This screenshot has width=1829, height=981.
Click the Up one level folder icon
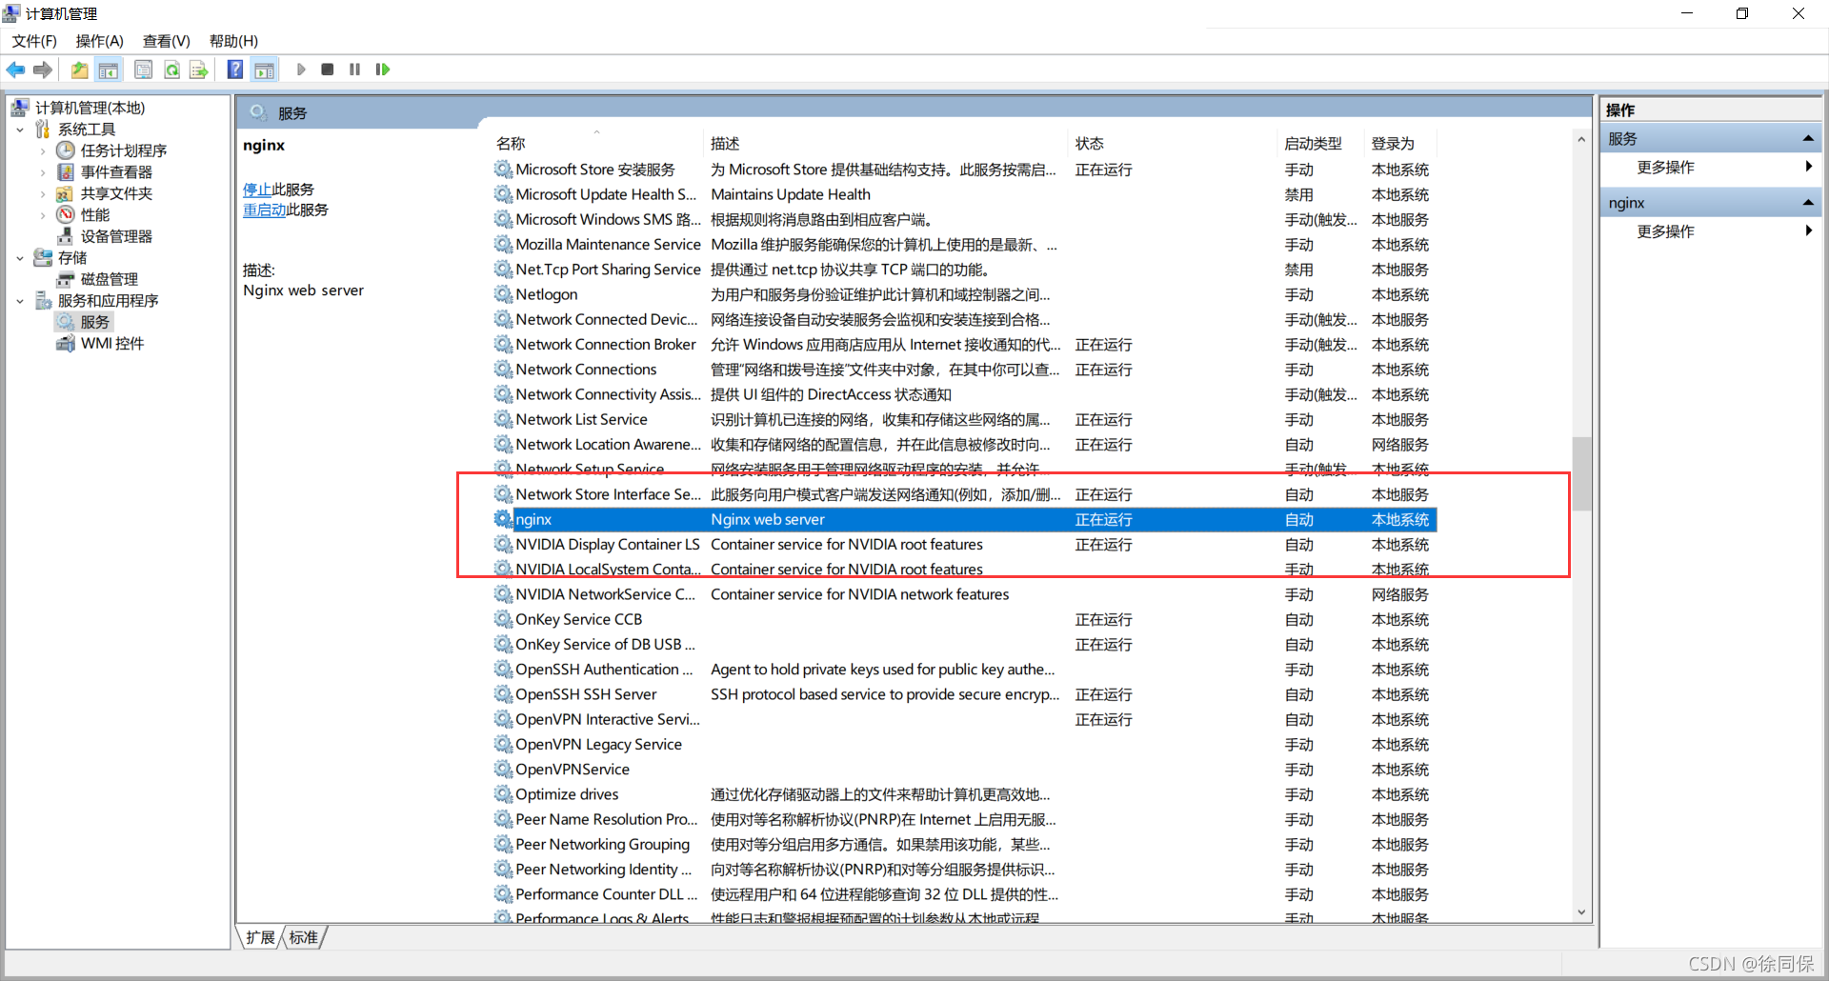(x=79, y=70)
